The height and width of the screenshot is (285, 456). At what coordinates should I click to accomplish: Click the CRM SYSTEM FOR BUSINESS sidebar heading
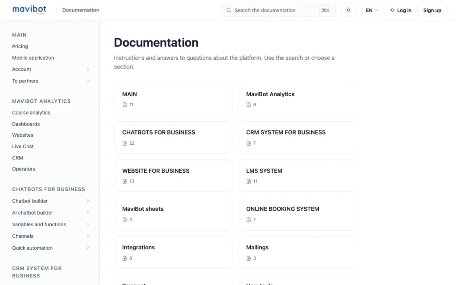[x=37, y=272]
